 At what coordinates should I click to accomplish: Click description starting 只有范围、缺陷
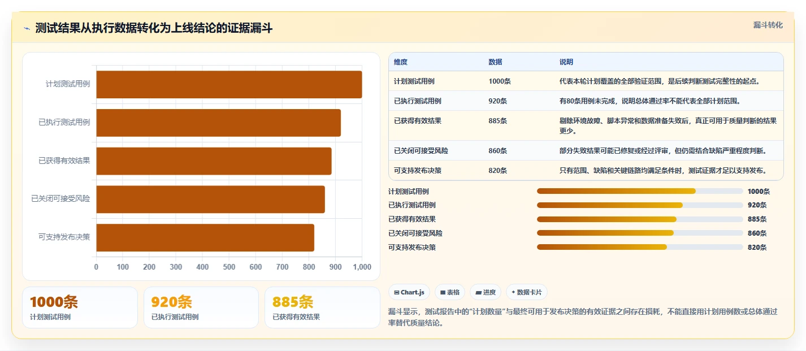(663, 170)
